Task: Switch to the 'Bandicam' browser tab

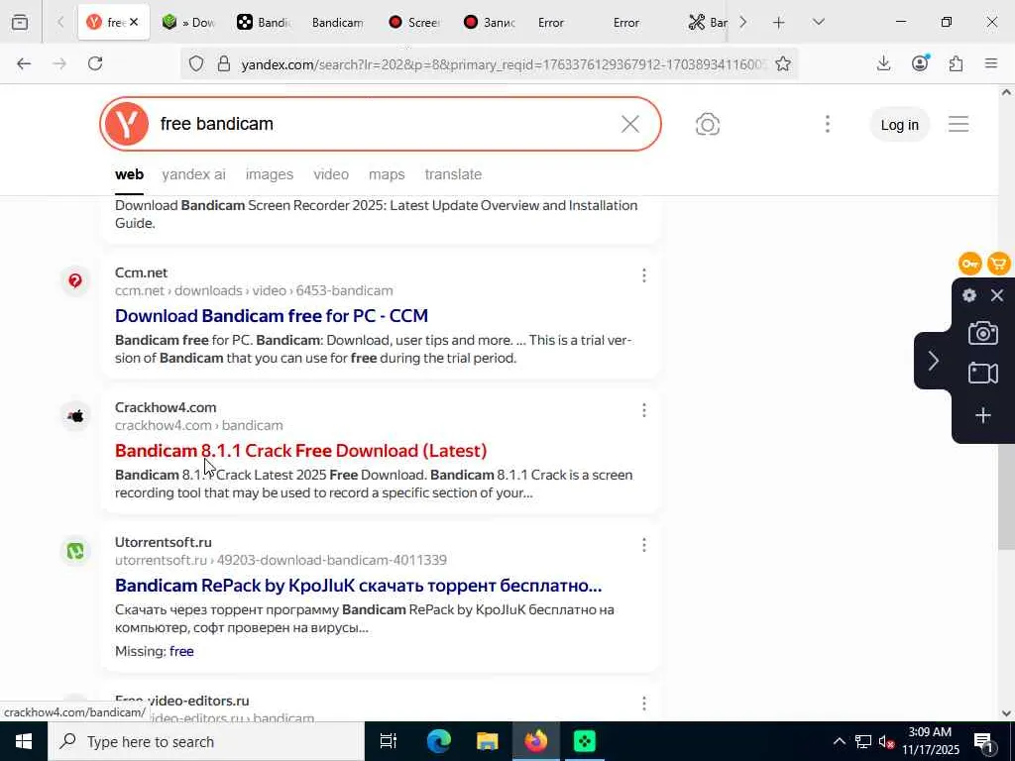Action: click(337, 23)
